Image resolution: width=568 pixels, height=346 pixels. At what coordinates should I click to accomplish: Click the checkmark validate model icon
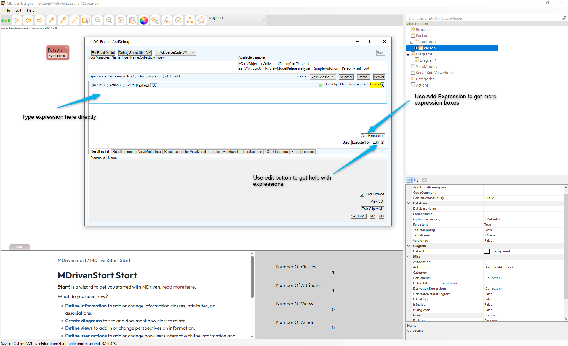pos(178,20)
